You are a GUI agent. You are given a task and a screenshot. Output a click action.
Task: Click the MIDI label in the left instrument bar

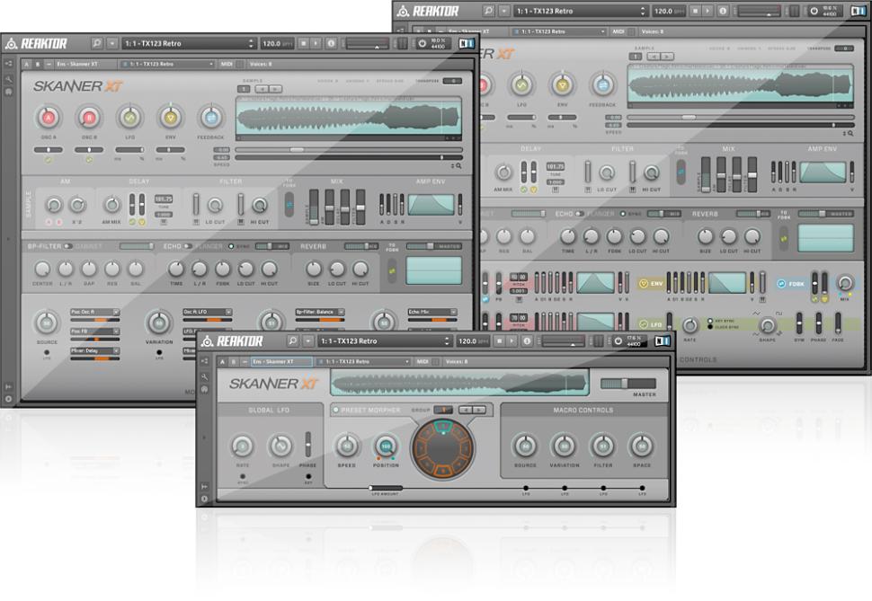[x=227, y=64]
